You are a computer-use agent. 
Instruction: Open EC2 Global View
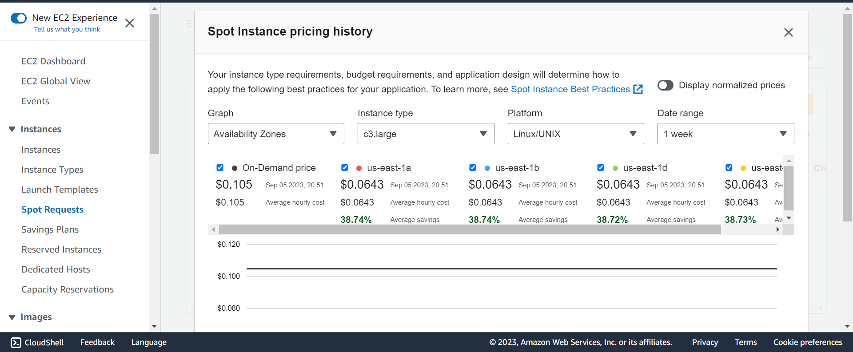click(56, 81)
